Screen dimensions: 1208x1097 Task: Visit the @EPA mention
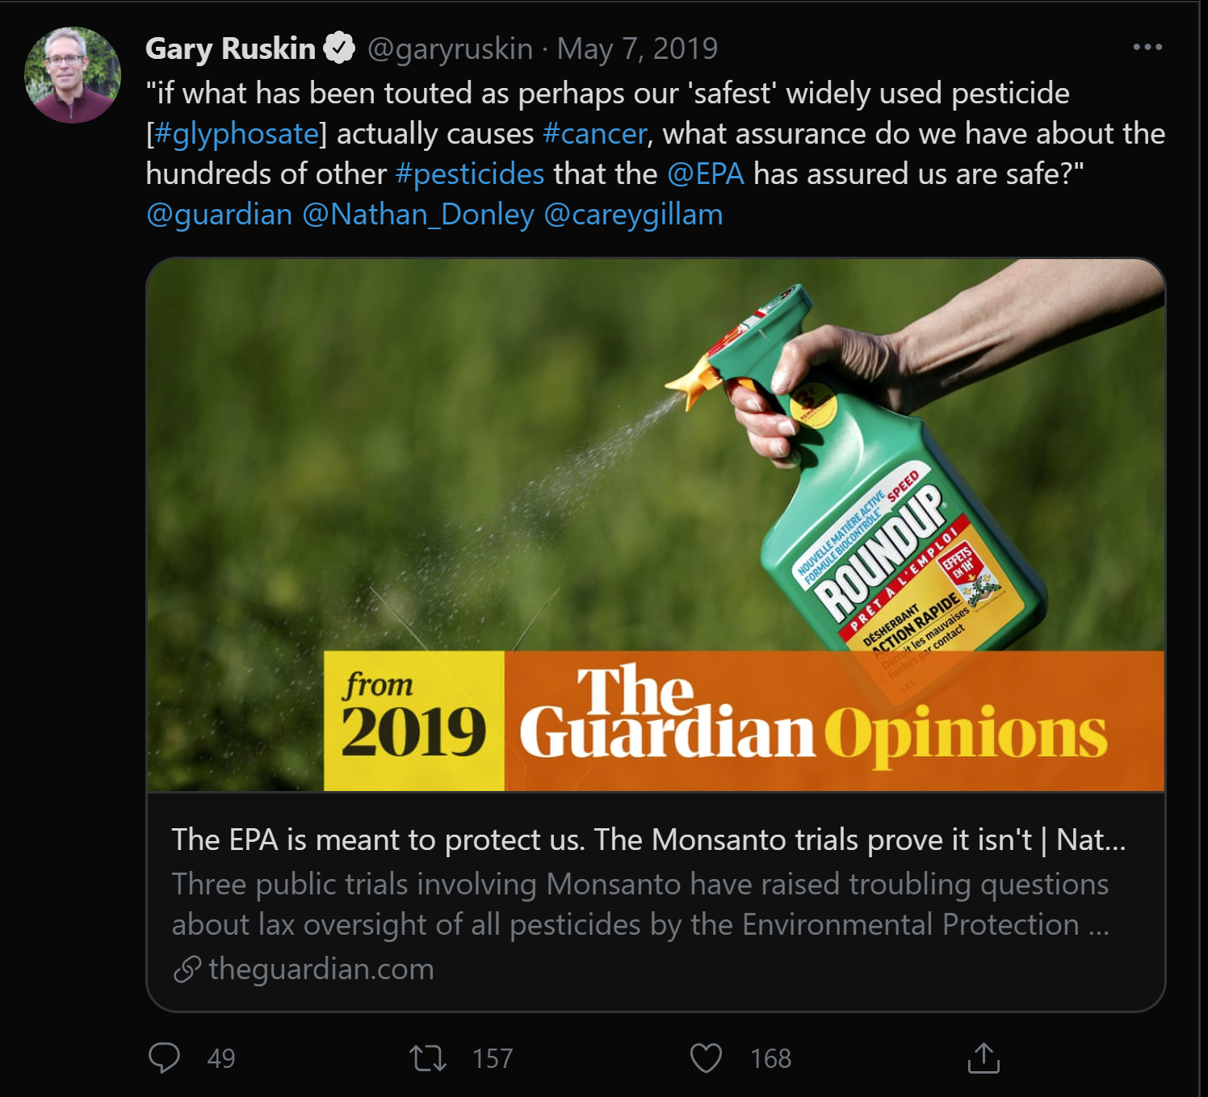coord(706,174)
